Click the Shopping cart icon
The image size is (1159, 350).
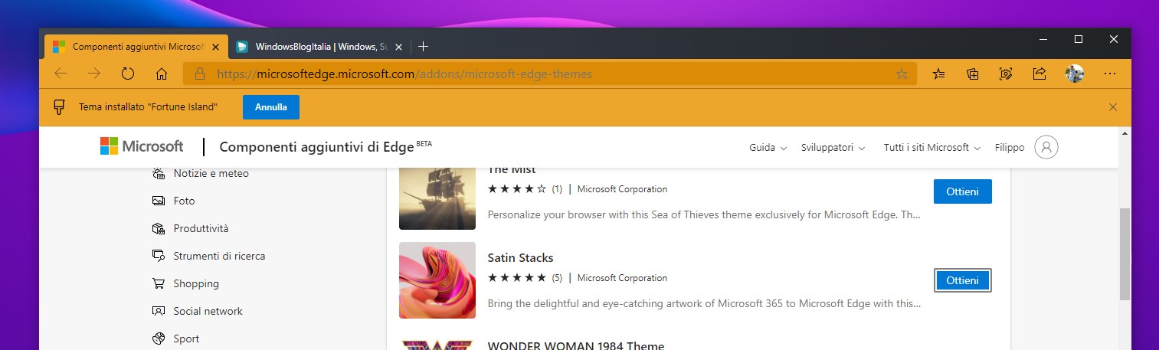pyautogui.click(x=159, y=283)
